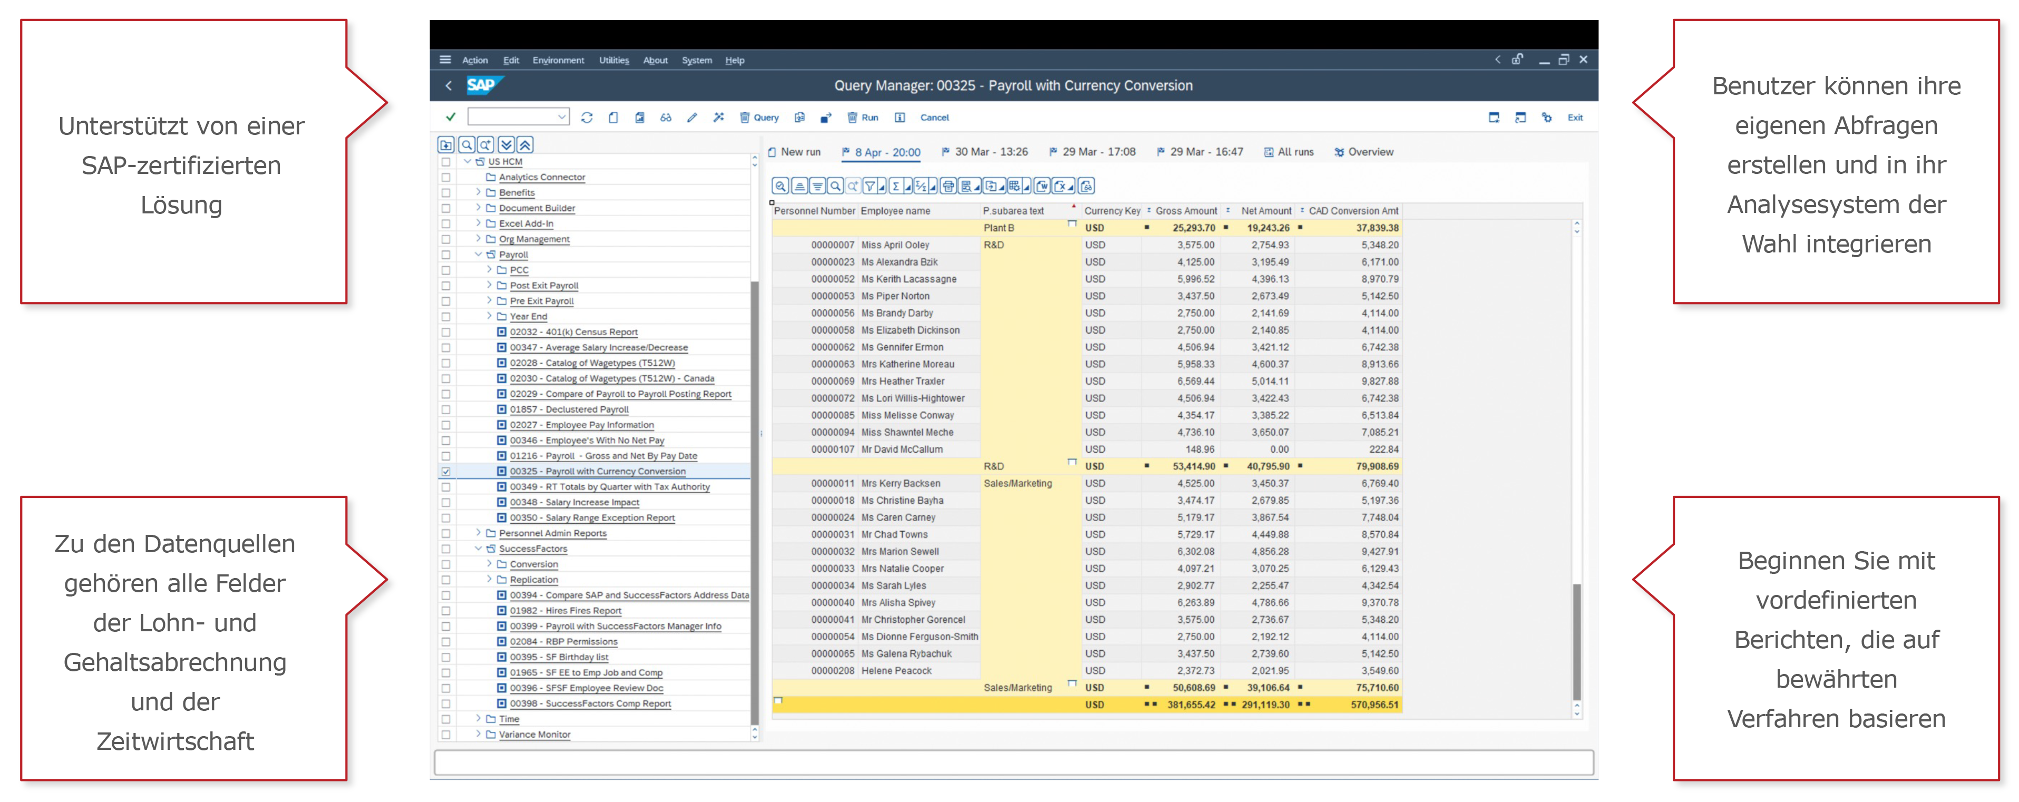Click the create new document icon
This screenshot has width=2019, height=802.
(613, 118)
